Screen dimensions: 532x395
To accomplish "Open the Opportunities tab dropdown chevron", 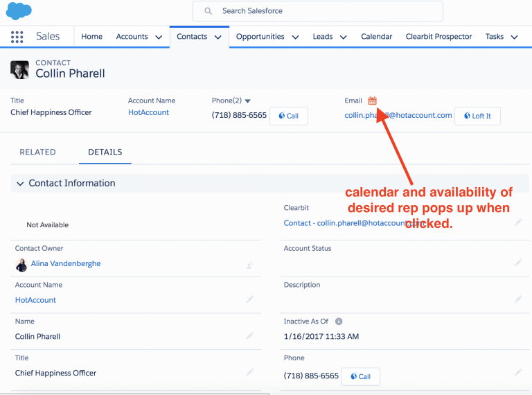I will tap(296, 37).
